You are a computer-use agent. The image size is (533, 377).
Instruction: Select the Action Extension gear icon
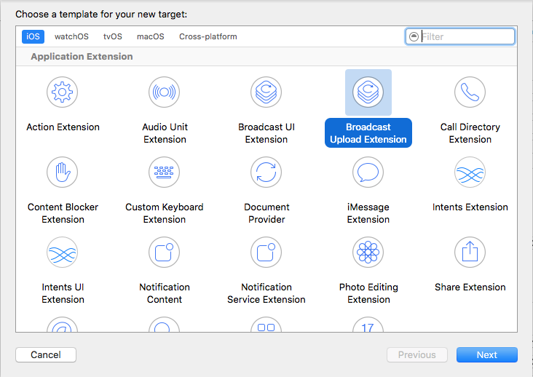(x=63, y=92)
